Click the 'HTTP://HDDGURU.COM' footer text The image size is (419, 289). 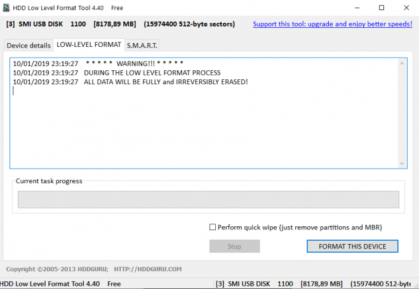[148, 269]
